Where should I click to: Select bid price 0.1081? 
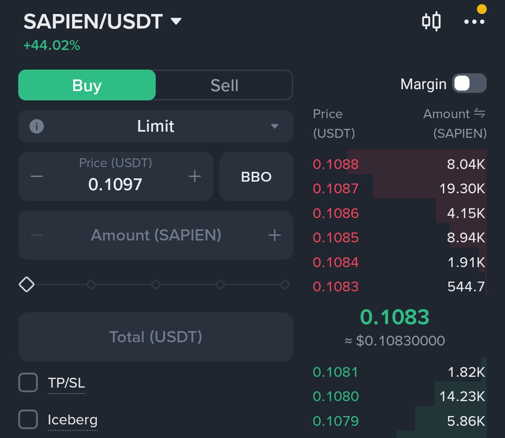point(335,372)
